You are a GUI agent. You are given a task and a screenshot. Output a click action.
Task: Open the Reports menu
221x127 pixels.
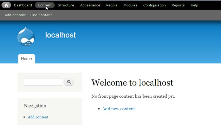[178, 5]
